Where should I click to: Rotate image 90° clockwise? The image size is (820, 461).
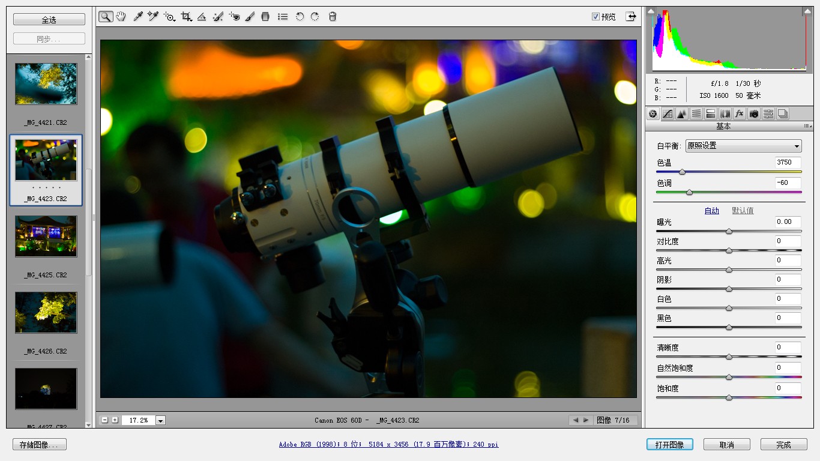315,17
